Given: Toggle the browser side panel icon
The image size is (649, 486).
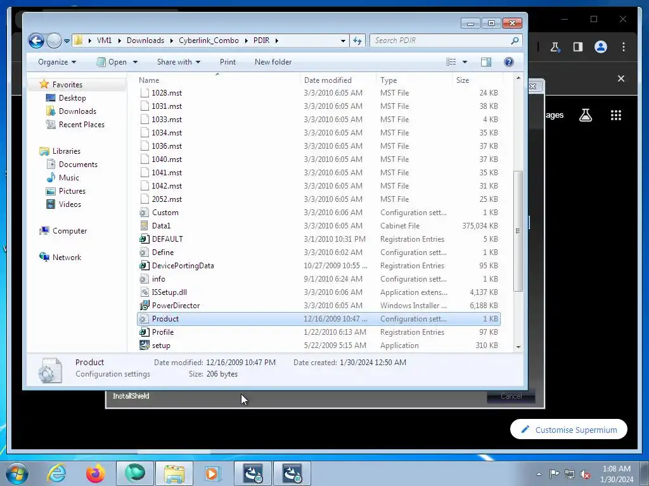Looking at the screenshot, I should pos(578,47).
